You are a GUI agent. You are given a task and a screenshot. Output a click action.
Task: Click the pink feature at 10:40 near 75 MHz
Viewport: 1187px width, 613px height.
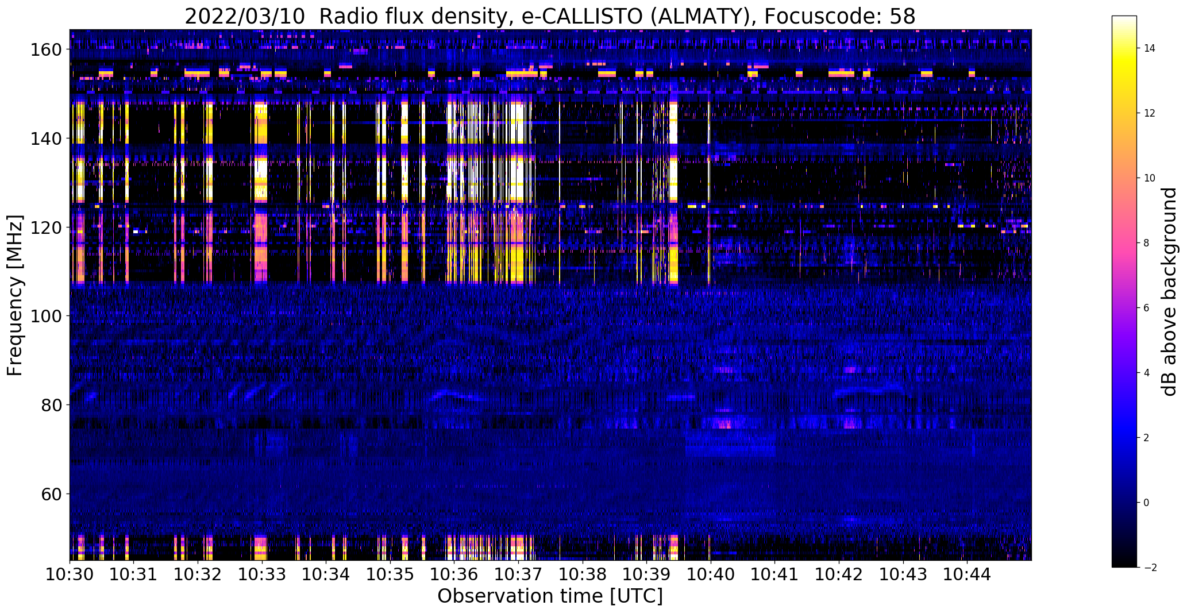point(724,425)
